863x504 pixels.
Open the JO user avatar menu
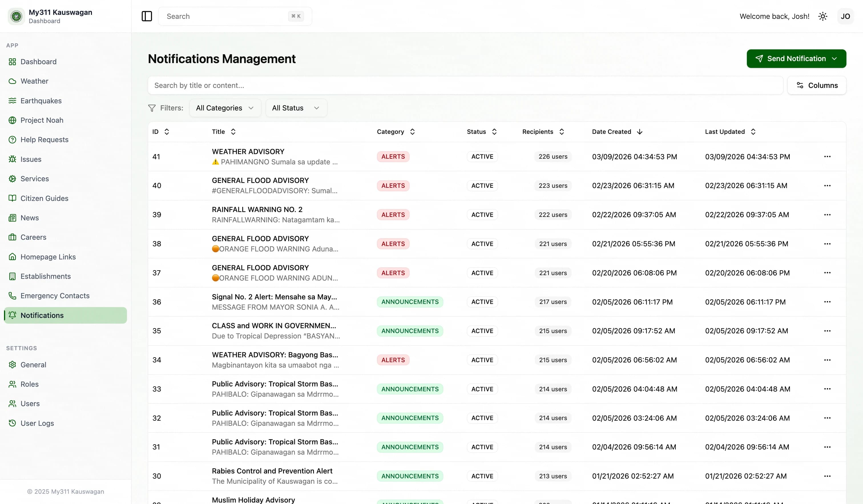tap(845, 16)
